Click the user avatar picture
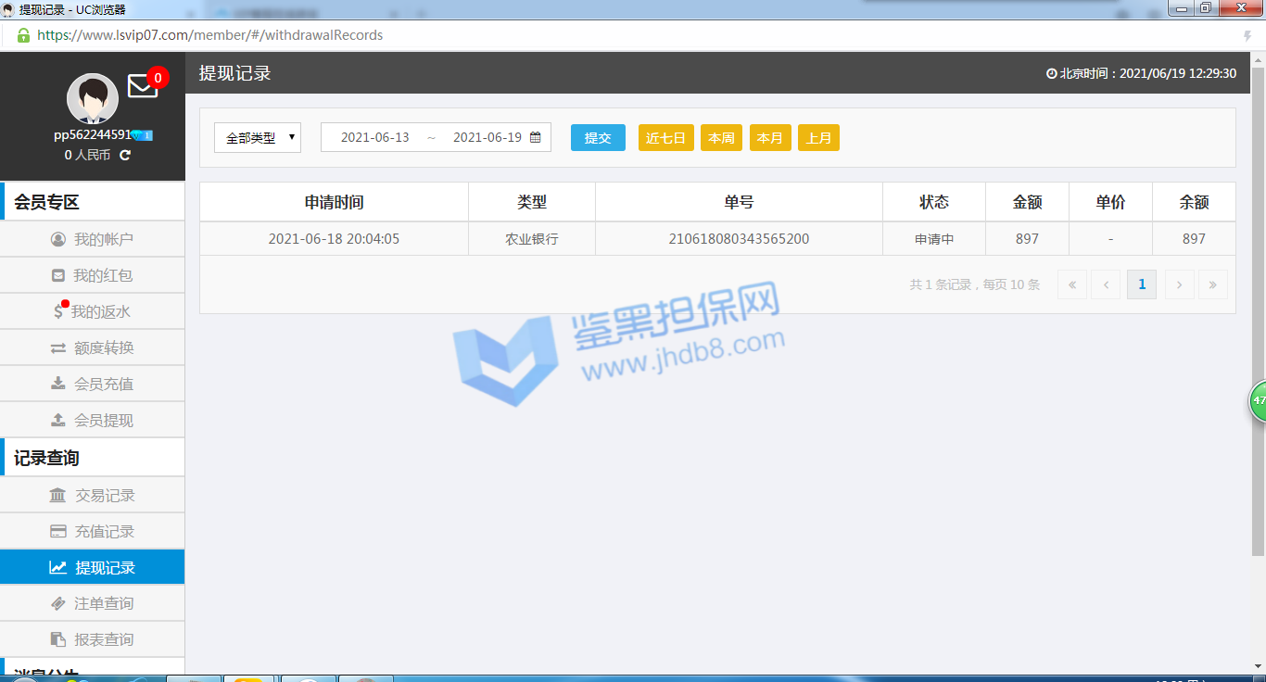This screenshot has height=682, width=1266. point(92,98)
